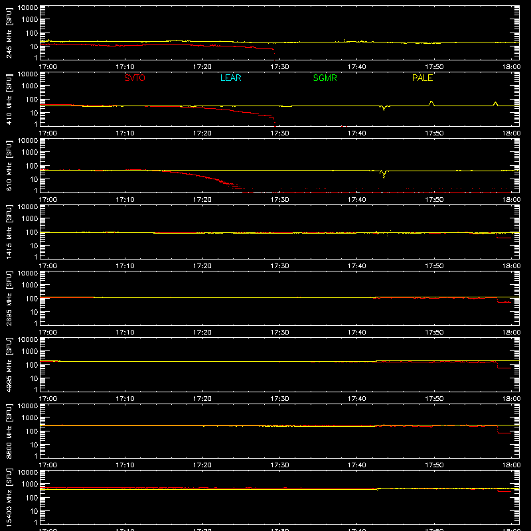The height and width of the screenshot is (531, 531).
Task: Select the '4995 MHz [SFU]' axis label
Action: 9,364
